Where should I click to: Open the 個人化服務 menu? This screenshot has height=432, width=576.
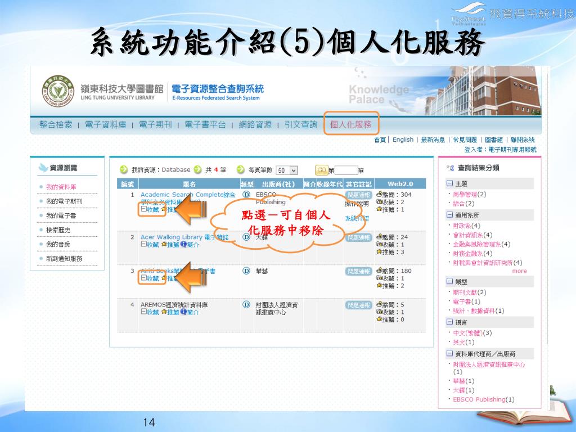pos(351,124)
